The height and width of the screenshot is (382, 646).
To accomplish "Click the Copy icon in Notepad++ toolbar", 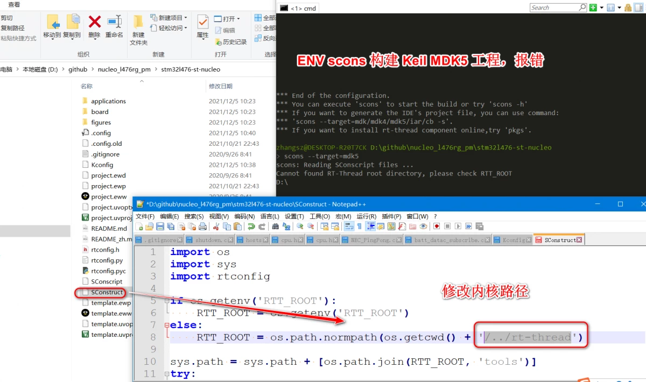I will click(x=227, y=227).
